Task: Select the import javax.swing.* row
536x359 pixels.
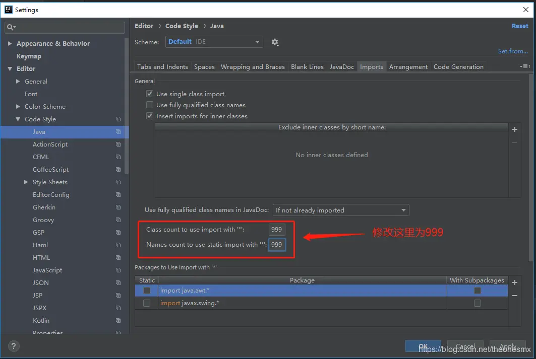Action: 321,303
